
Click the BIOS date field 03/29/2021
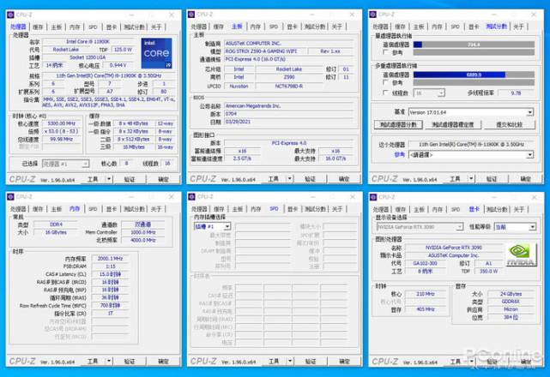[x=288, y=122]
